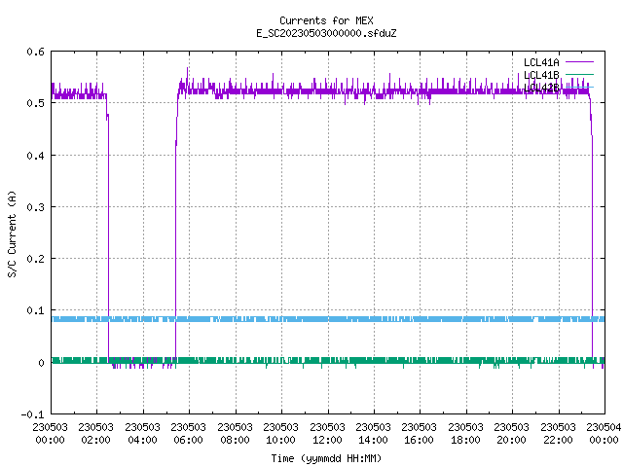The width and height of the screenshot is (623, 467).
Task: Click the purple LCL41A legend line sample
Action: click(579, 62)
